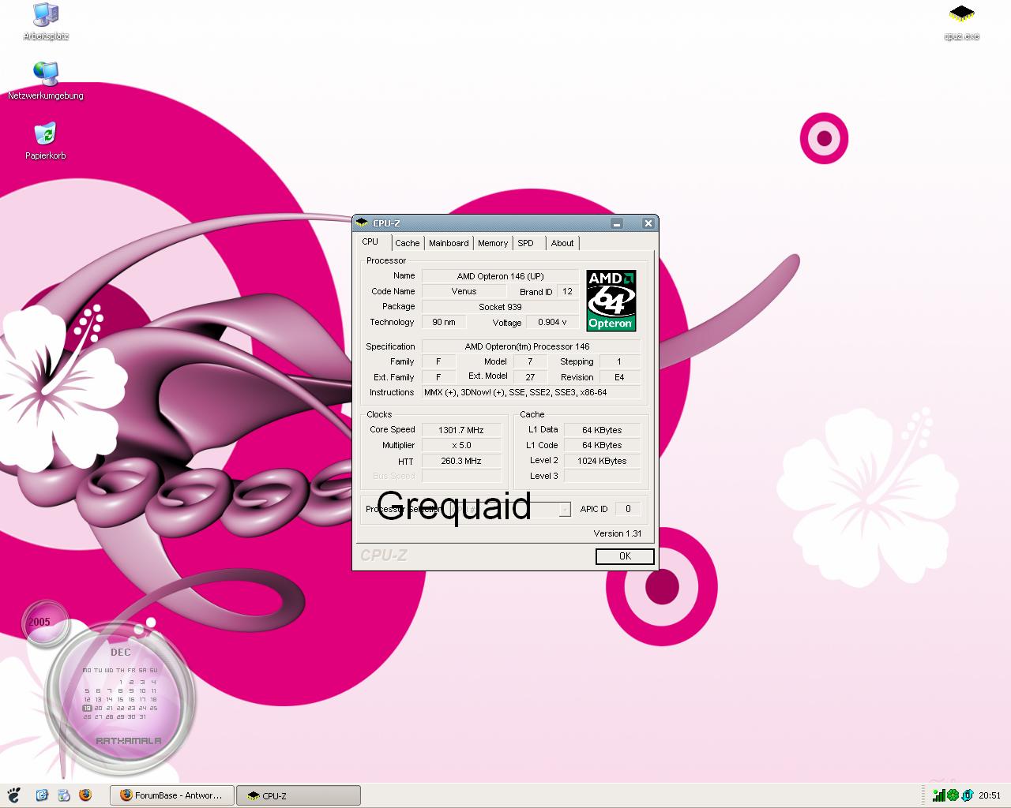Click the AMD 64 Opteron logo
Image resolution: width=1011 pixels, height=808 pixels.
pyautogui.click(x=611, y=300)
